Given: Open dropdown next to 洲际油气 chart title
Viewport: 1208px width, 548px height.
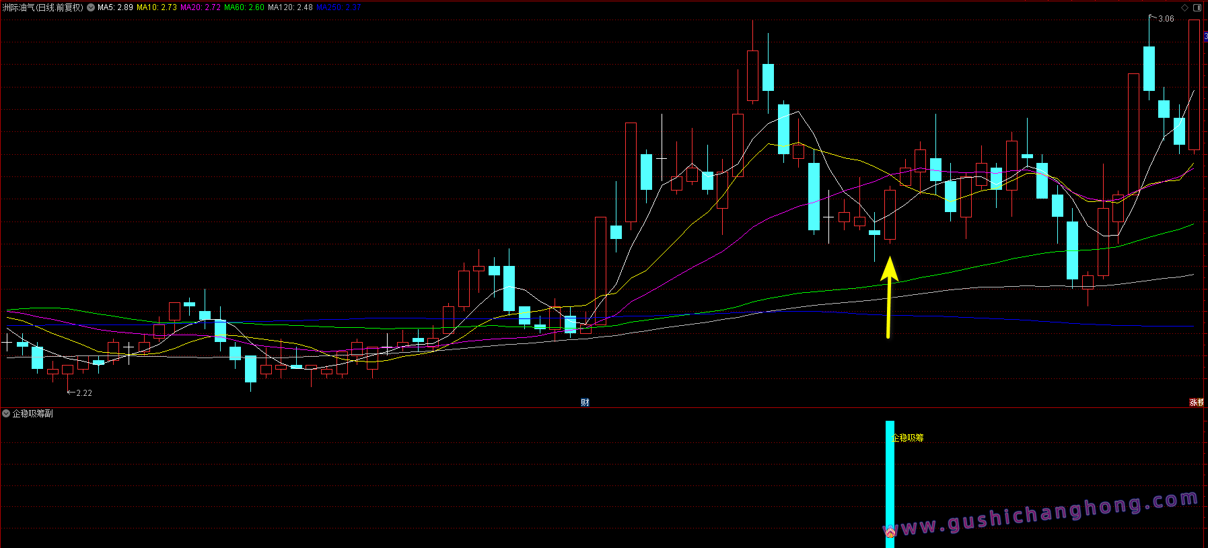Looking at the screenshot, I should [x=91, y=8].
